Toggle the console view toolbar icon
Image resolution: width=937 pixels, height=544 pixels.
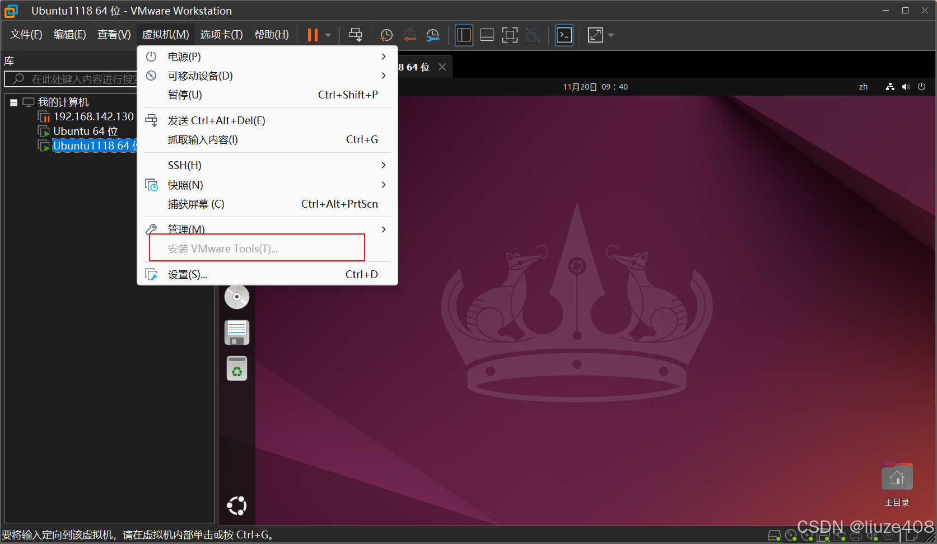[x=564, y=35]
